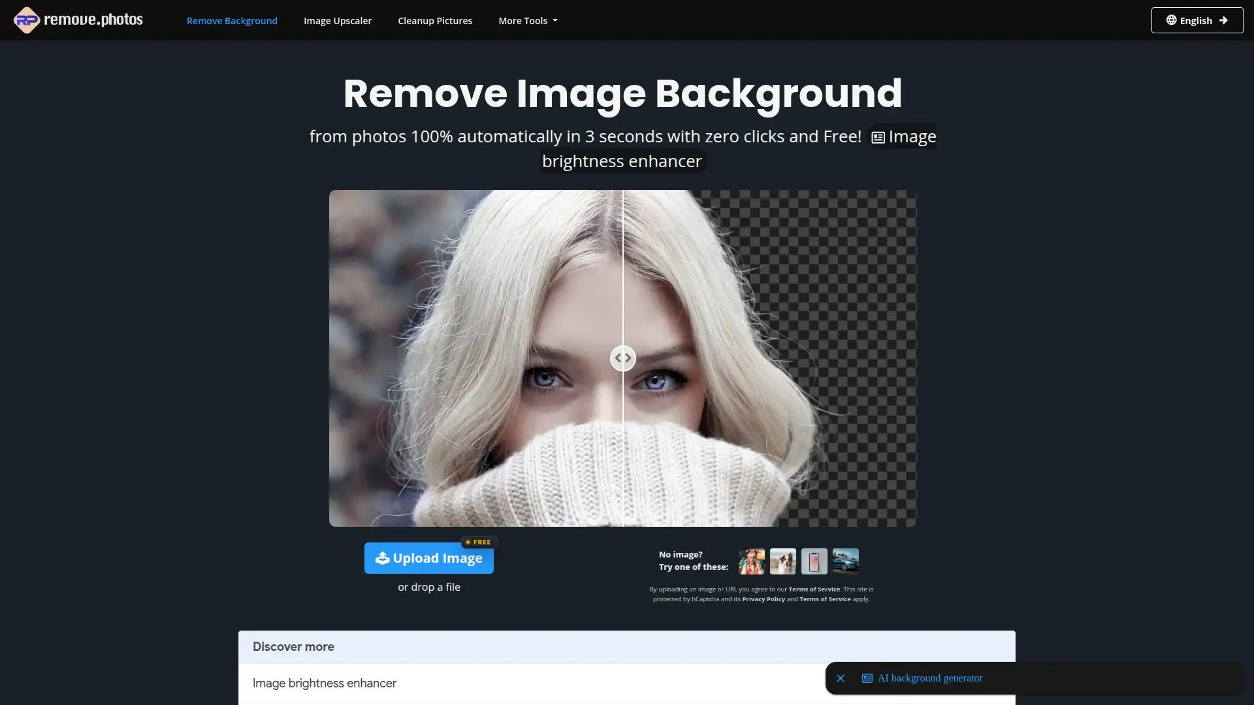Open the Remove Background page
Screen dimensions: 1254x705
pyautogui.click(x=232, y=21)
